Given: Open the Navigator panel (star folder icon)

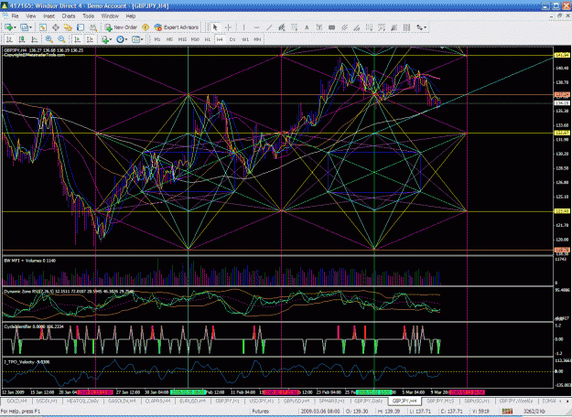Looking at the screenshot, I should pyautogui.click(x=68, y=27).
